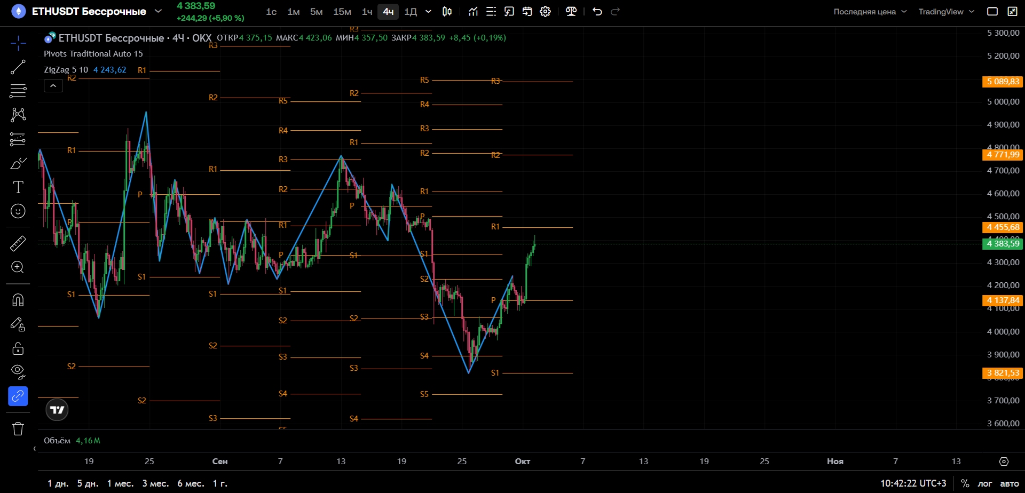Click the 3 821,53 pivot price label
This screenshot has width=1025, height=493.
pyautogui.click(x=1003, y=373)
